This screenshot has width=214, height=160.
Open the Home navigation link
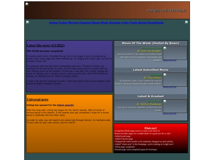(x=53, y=23)
